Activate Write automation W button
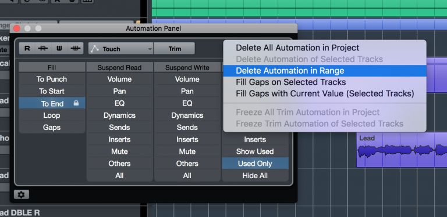447x217 pixels. pyautogui.click(x=59, y=49)
